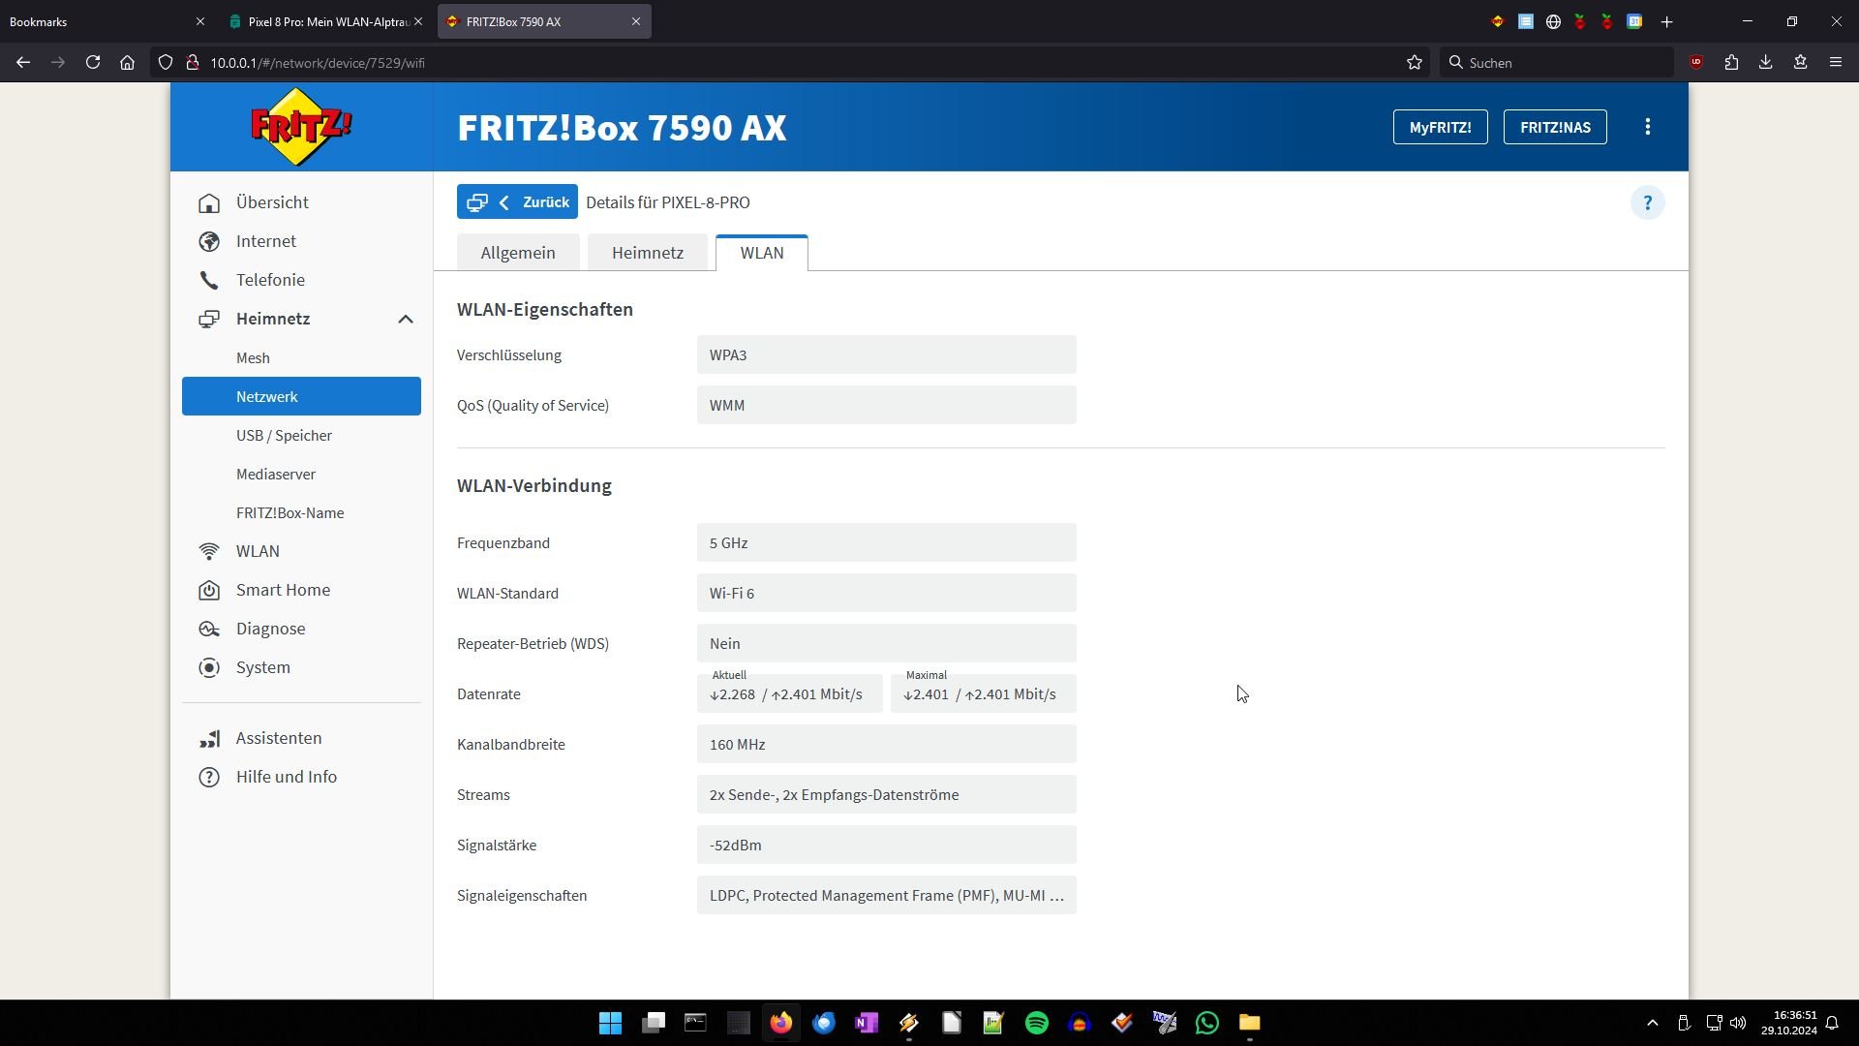
Task: Show hidden system tray icons
Action: click(1652, 1023)
